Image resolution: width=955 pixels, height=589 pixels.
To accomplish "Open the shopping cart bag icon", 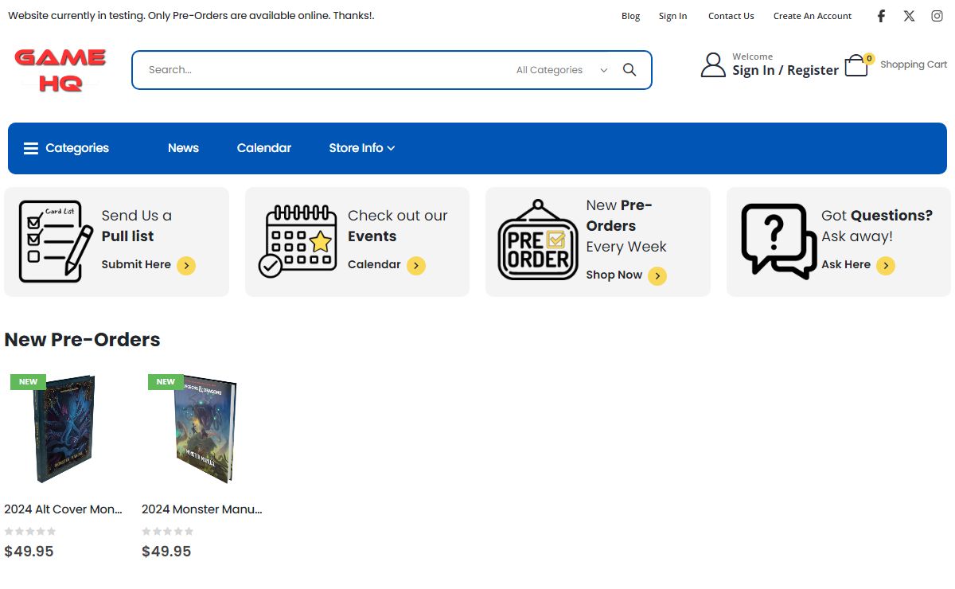I will 856,66.
